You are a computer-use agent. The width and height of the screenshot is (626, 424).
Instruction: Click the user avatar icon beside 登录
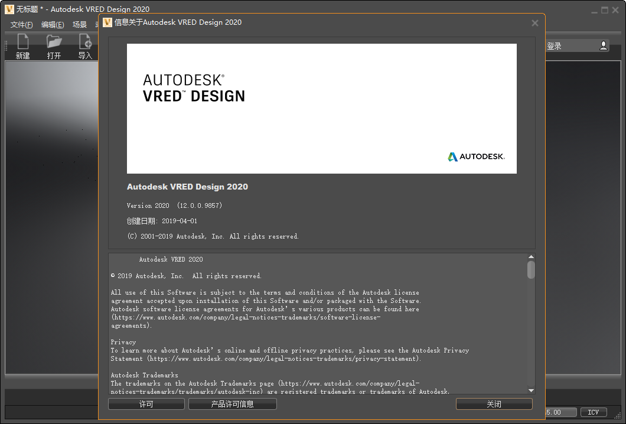(x=603, y=45)
